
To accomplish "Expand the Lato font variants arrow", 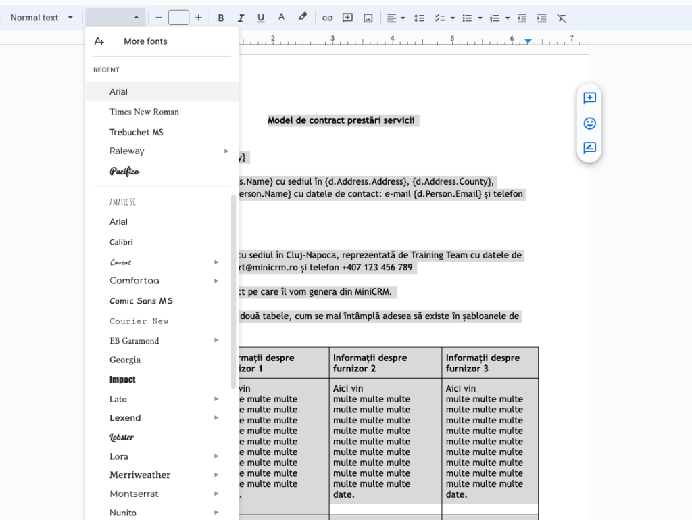I will pos(216,399).
